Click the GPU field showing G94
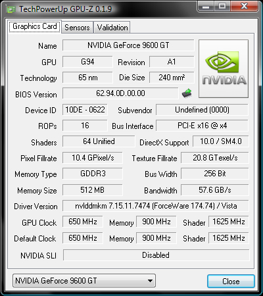This screenshot has width=263, height=296. (87, 62)
